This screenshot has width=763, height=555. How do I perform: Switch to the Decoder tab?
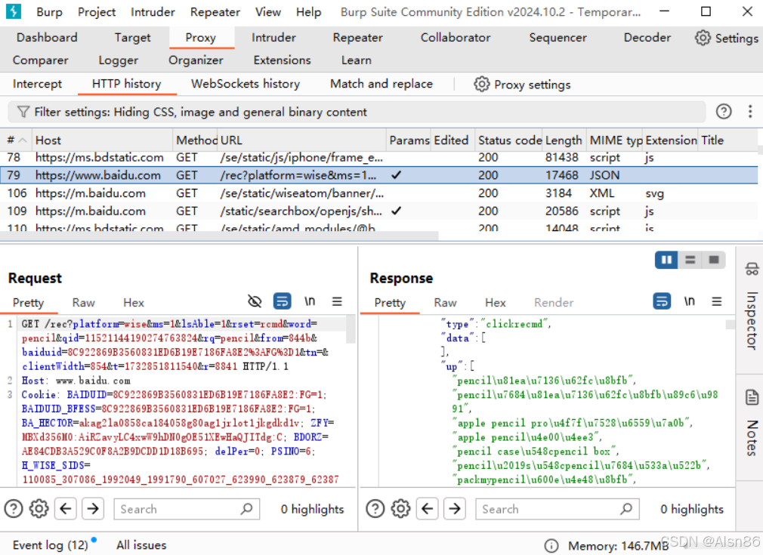click(x=647, y=38)
